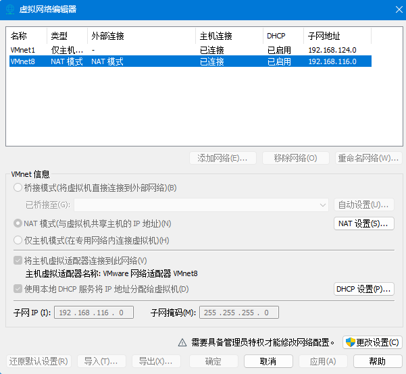This screenshot has height=374, width=406.
Task: Click the DHCP column header
Action: tap(283, 36)
